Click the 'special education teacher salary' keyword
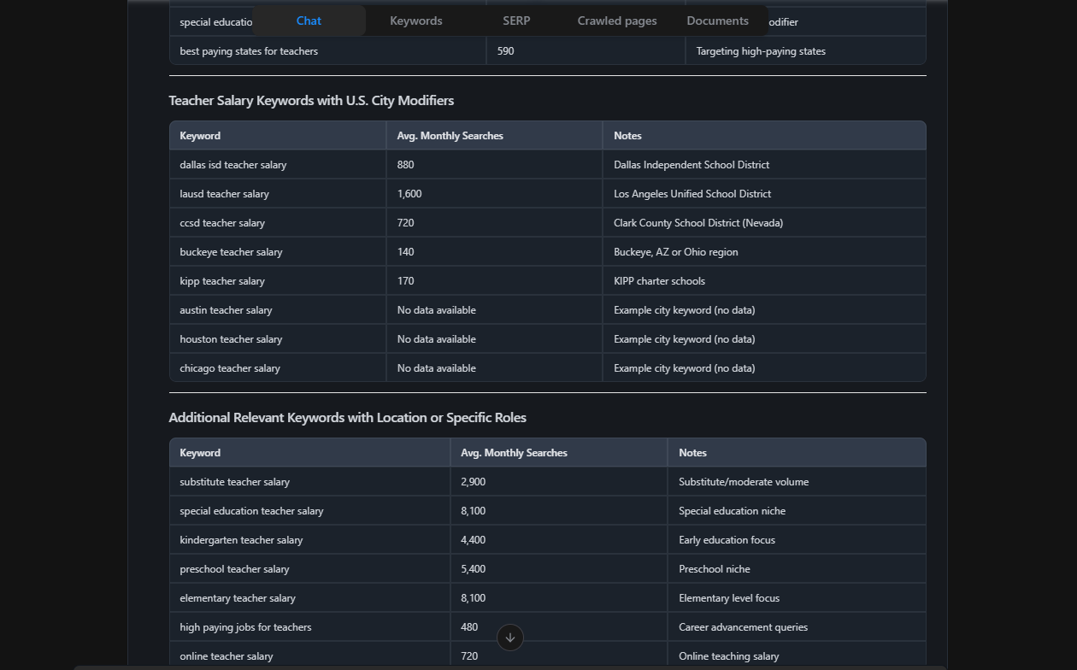Screen dimensions: 1077x670 point(250,510)
